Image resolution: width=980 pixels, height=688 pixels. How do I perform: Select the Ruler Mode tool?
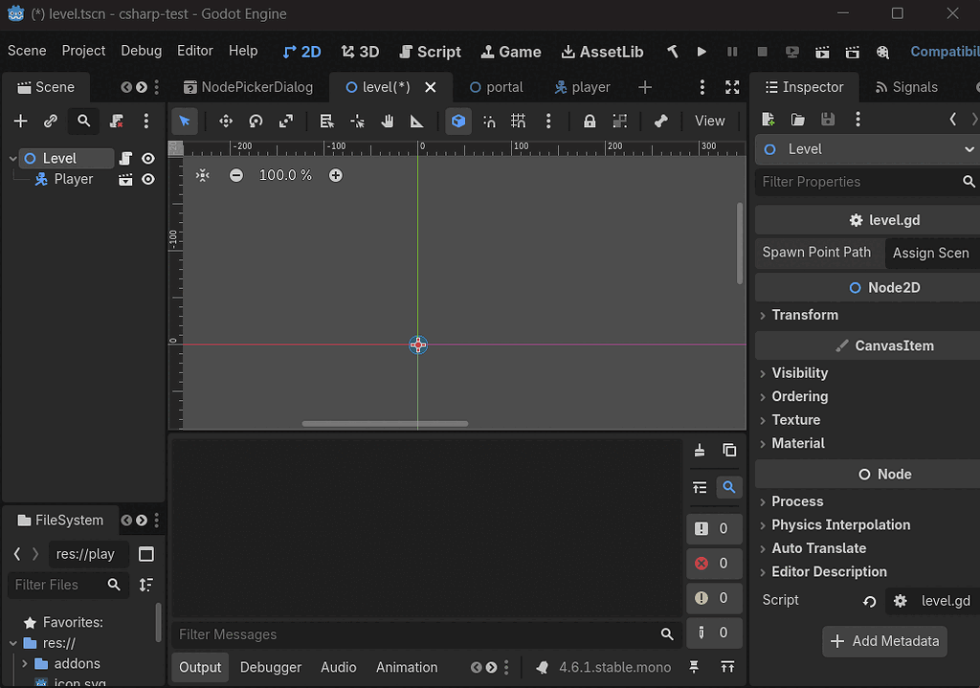417,121
